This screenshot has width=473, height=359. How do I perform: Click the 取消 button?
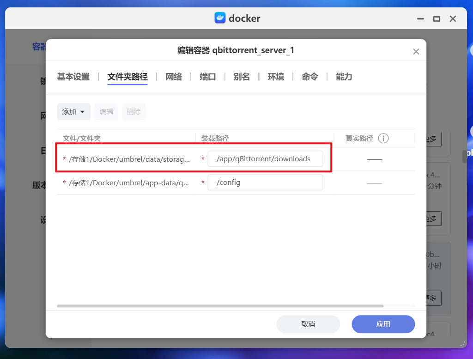click(308, 324)
